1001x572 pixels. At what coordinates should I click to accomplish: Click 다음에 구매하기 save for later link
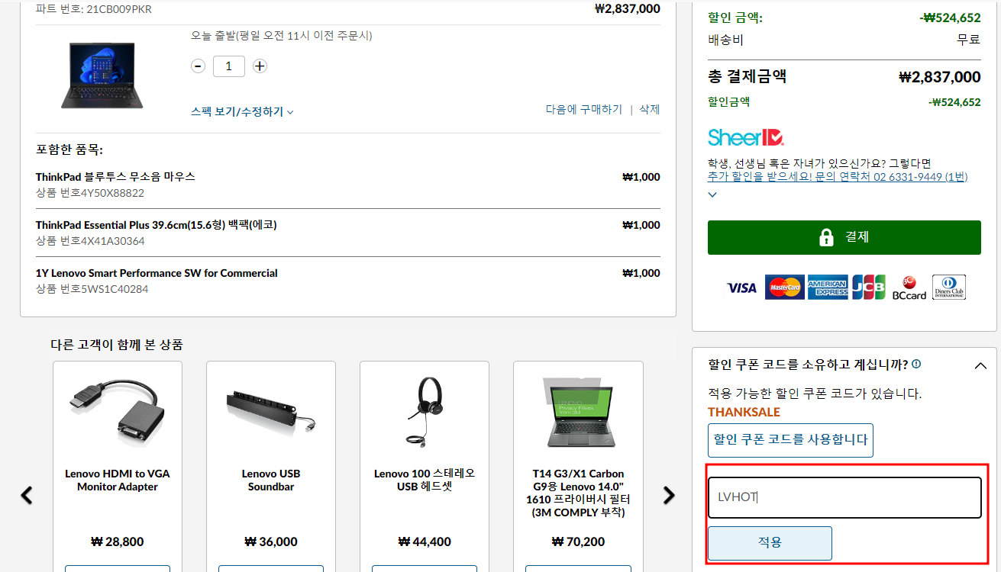(584, 109)
